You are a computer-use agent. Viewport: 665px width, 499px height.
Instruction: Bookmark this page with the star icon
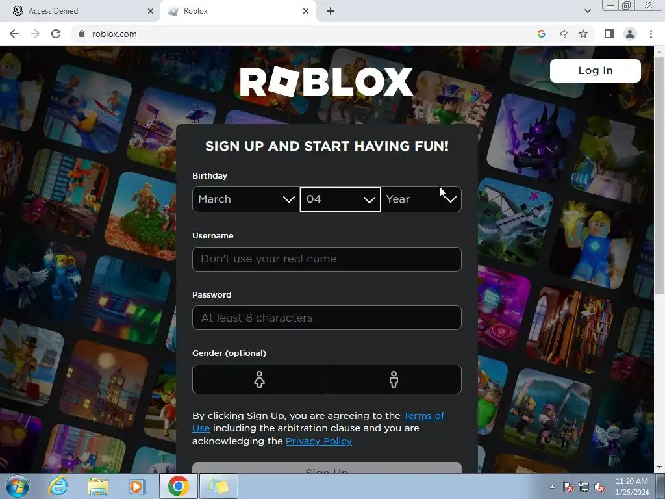pyautogui.click(x=583, y=34)
